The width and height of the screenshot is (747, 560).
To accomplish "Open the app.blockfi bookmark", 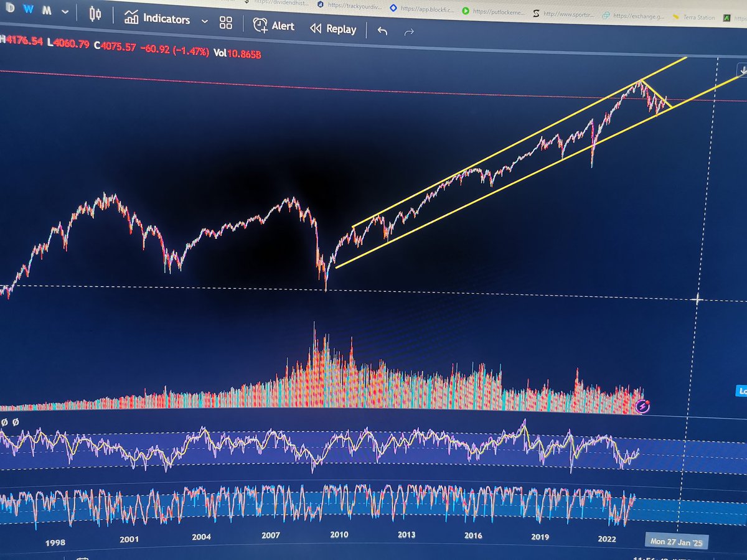I will [x=421, y=8].
